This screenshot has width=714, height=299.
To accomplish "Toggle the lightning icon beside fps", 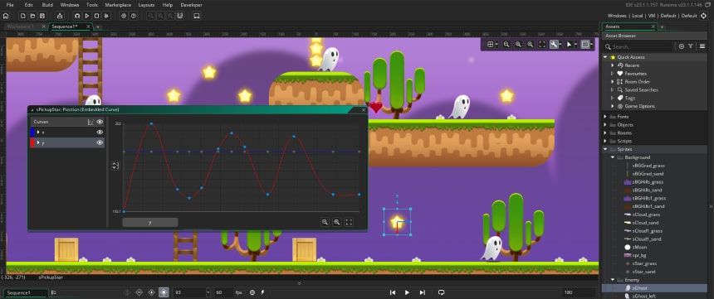I will pyautogui.click(x=262, y=292).
